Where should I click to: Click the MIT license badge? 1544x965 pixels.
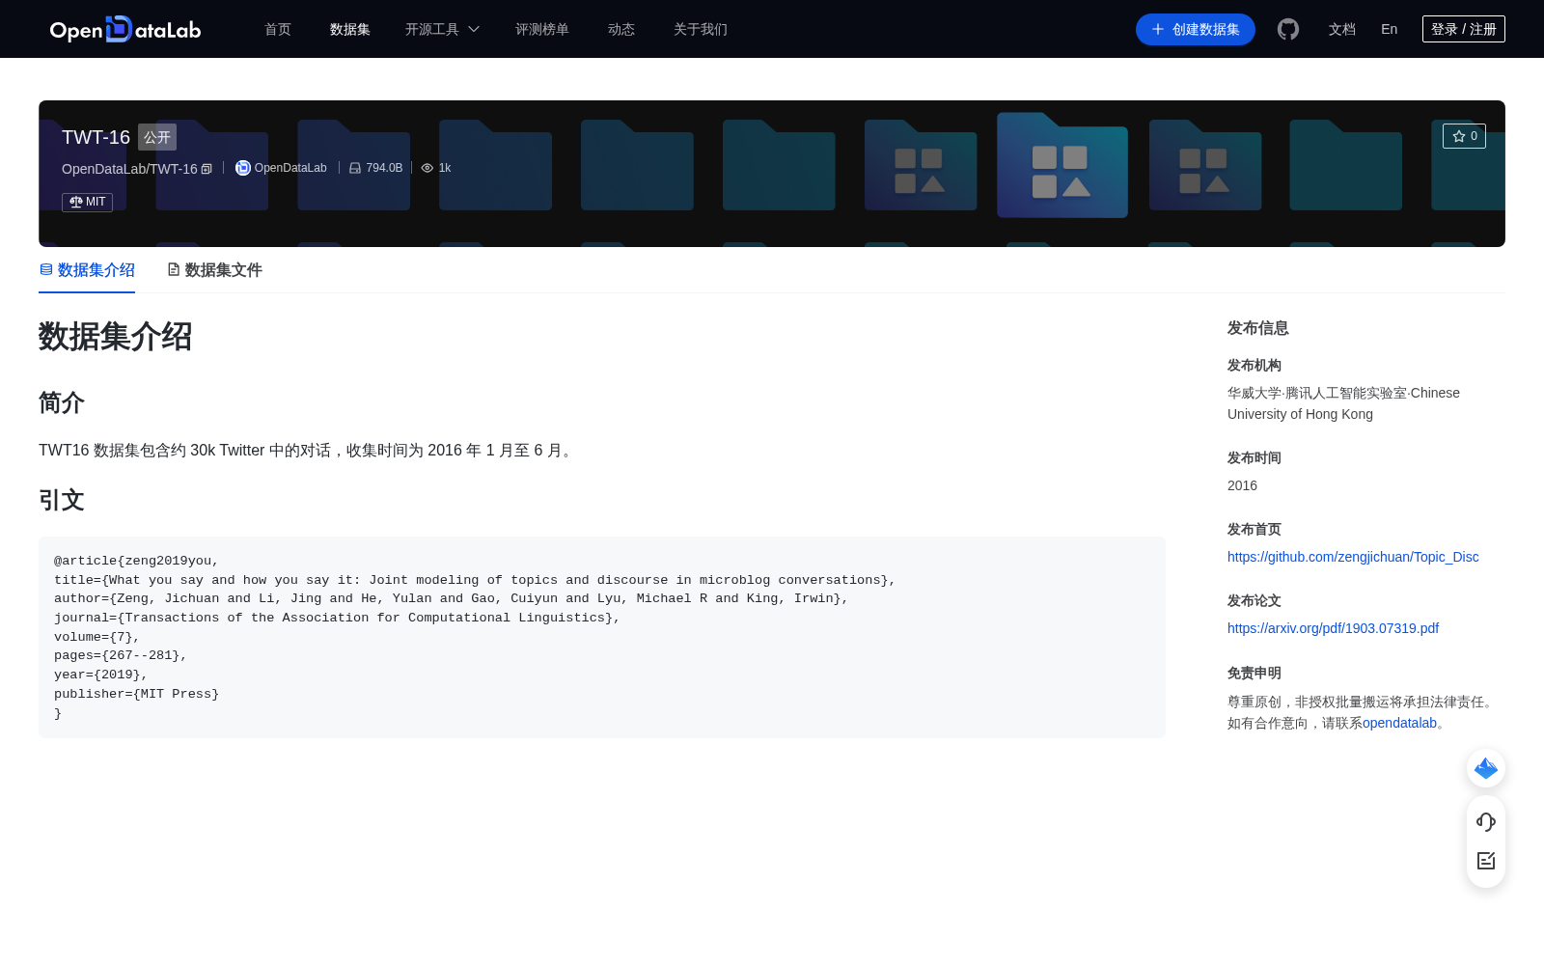pyautogui.click(x=87, y=202)
